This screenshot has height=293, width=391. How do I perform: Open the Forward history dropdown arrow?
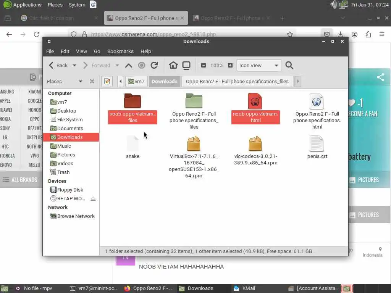click(117, 65)
